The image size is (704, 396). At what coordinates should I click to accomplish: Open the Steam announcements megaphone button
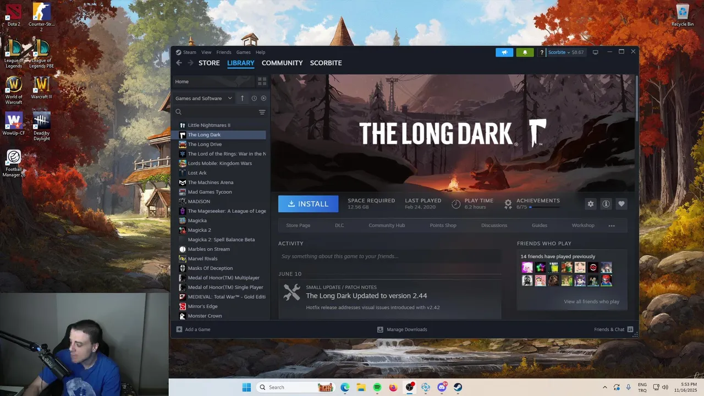[504, 52]
